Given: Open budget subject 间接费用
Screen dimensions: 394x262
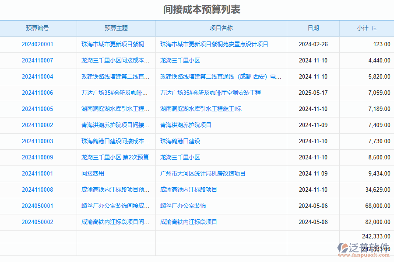Looking at the screenshot, I should coord(93,173).
